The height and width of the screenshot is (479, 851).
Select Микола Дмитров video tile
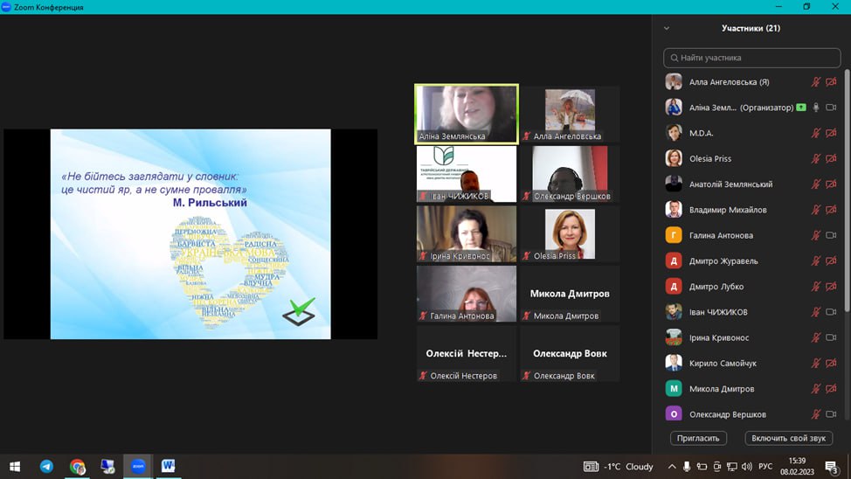click(x=570, y=294)
